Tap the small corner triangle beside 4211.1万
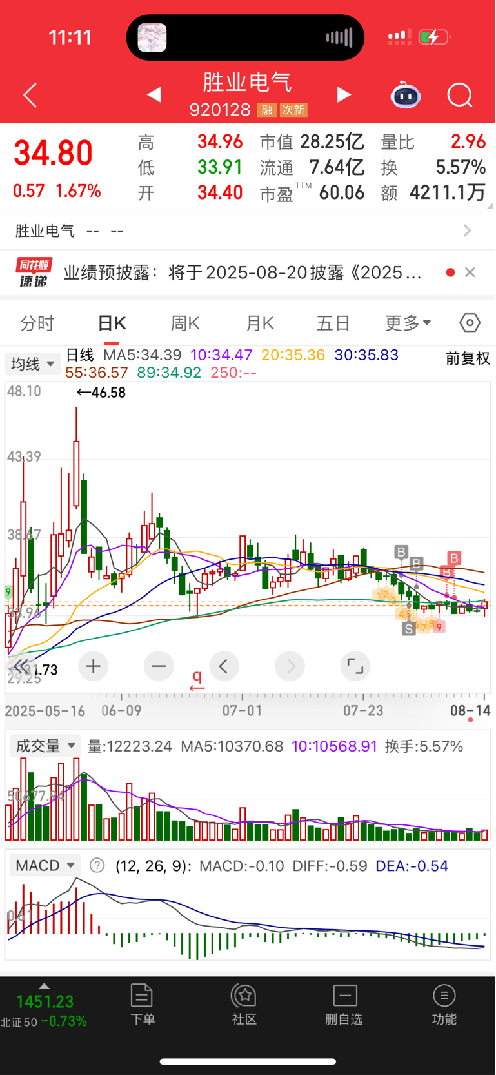 (x=490, y=206)
